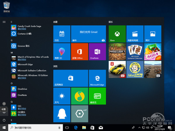The width and height of the screenshot is (175, 131).
Task: Open the network status tray icon
Action: point(143,128)
